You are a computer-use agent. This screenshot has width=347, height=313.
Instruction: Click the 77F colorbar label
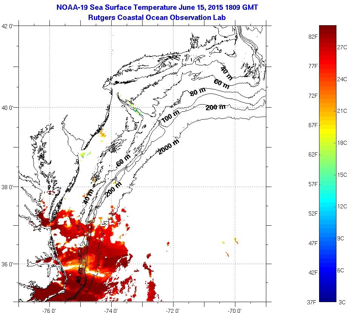click(313, 66)
